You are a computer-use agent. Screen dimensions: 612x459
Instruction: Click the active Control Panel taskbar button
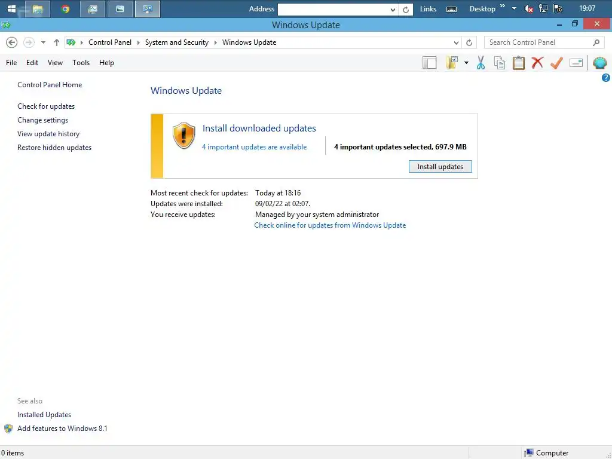(148, 9)
